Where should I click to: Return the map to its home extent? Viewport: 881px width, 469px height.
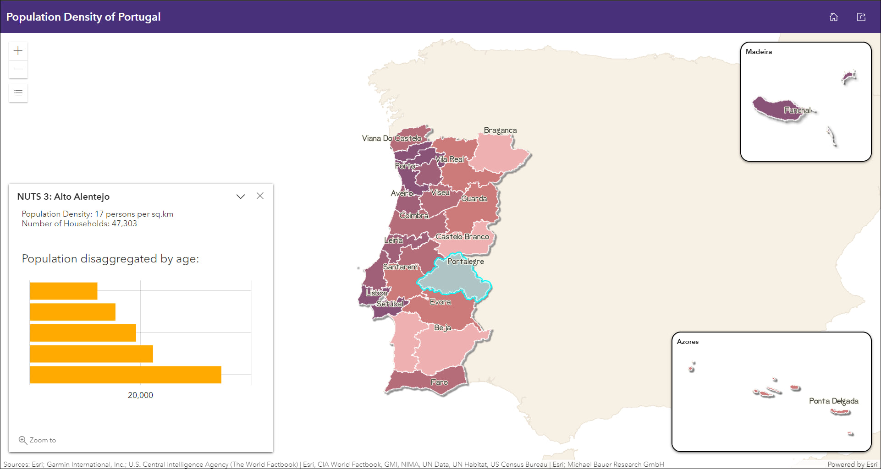click(833, 16)
